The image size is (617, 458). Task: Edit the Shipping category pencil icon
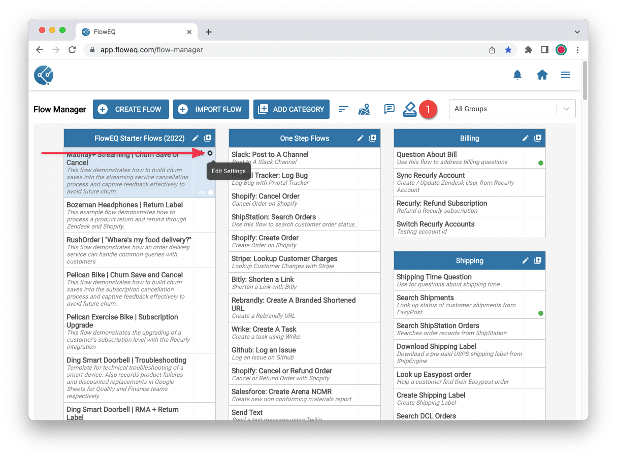[x=526, y=260]
